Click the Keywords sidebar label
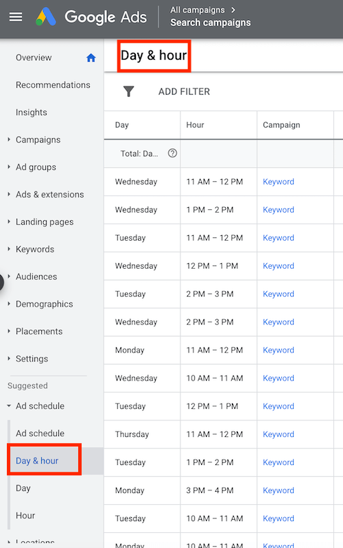The height and width of the screenshot is (548, 343). (35, 249)
